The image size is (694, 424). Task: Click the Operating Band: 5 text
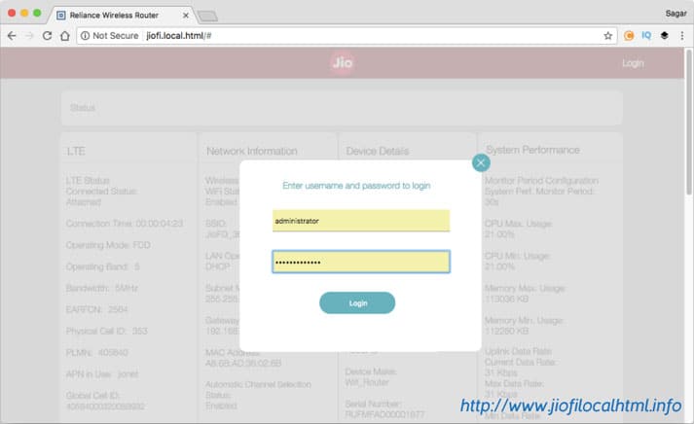coord(102,266)
